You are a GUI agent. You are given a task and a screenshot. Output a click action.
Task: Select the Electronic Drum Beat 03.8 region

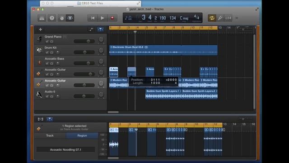click(163, 50)
